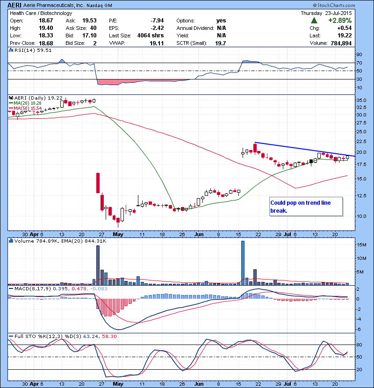
Task: Click the Volume 784.89K, EMA(20) 844.31K label
Action: 60,241
